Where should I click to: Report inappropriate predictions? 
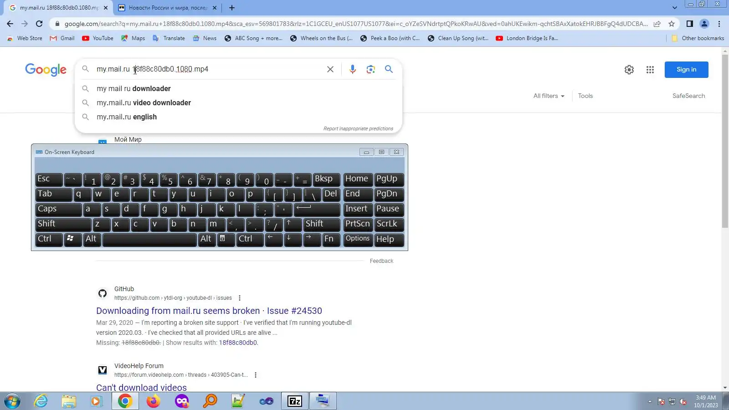(x=358, y=129)
